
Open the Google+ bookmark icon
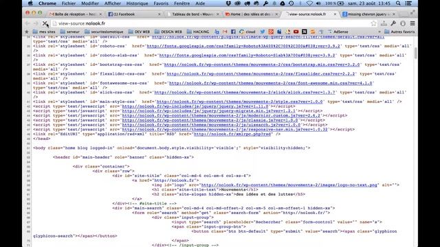click(271, 32)
